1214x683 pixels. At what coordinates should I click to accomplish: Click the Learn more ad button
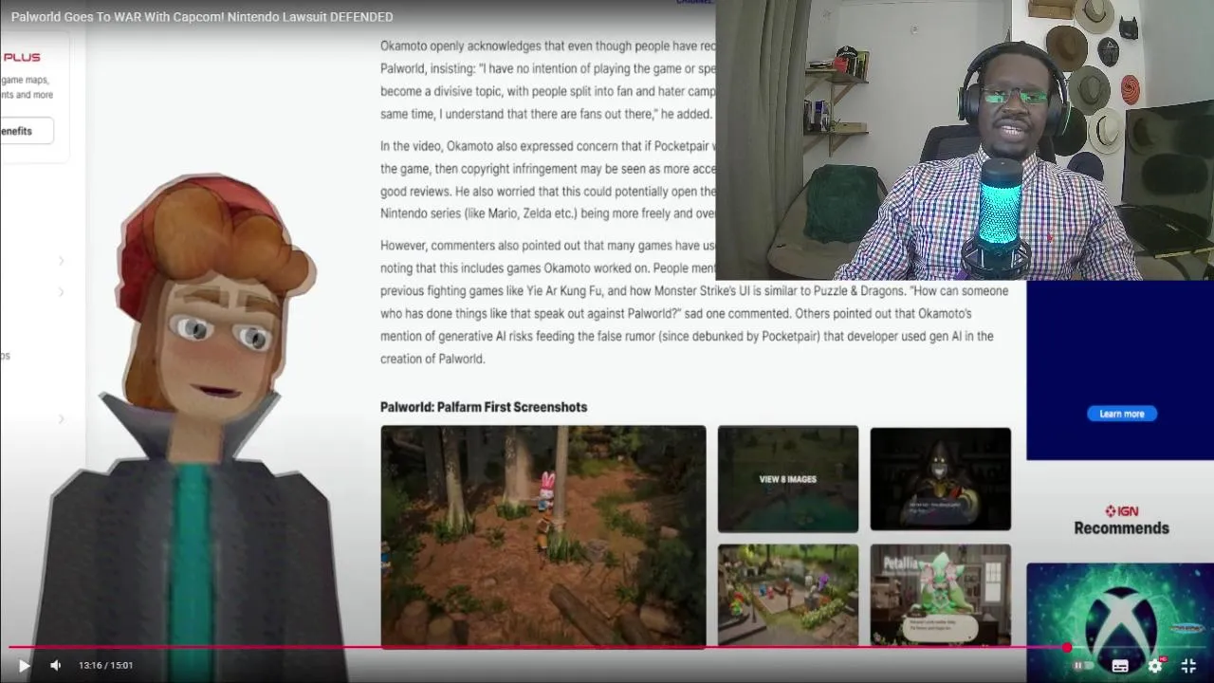[x=1121, y=414]
